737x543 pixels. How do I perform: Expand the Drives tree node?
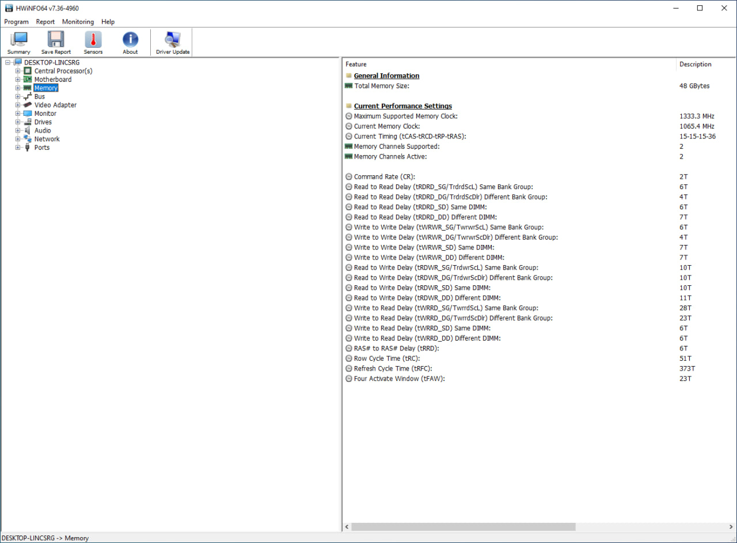[x=18, y=122]
